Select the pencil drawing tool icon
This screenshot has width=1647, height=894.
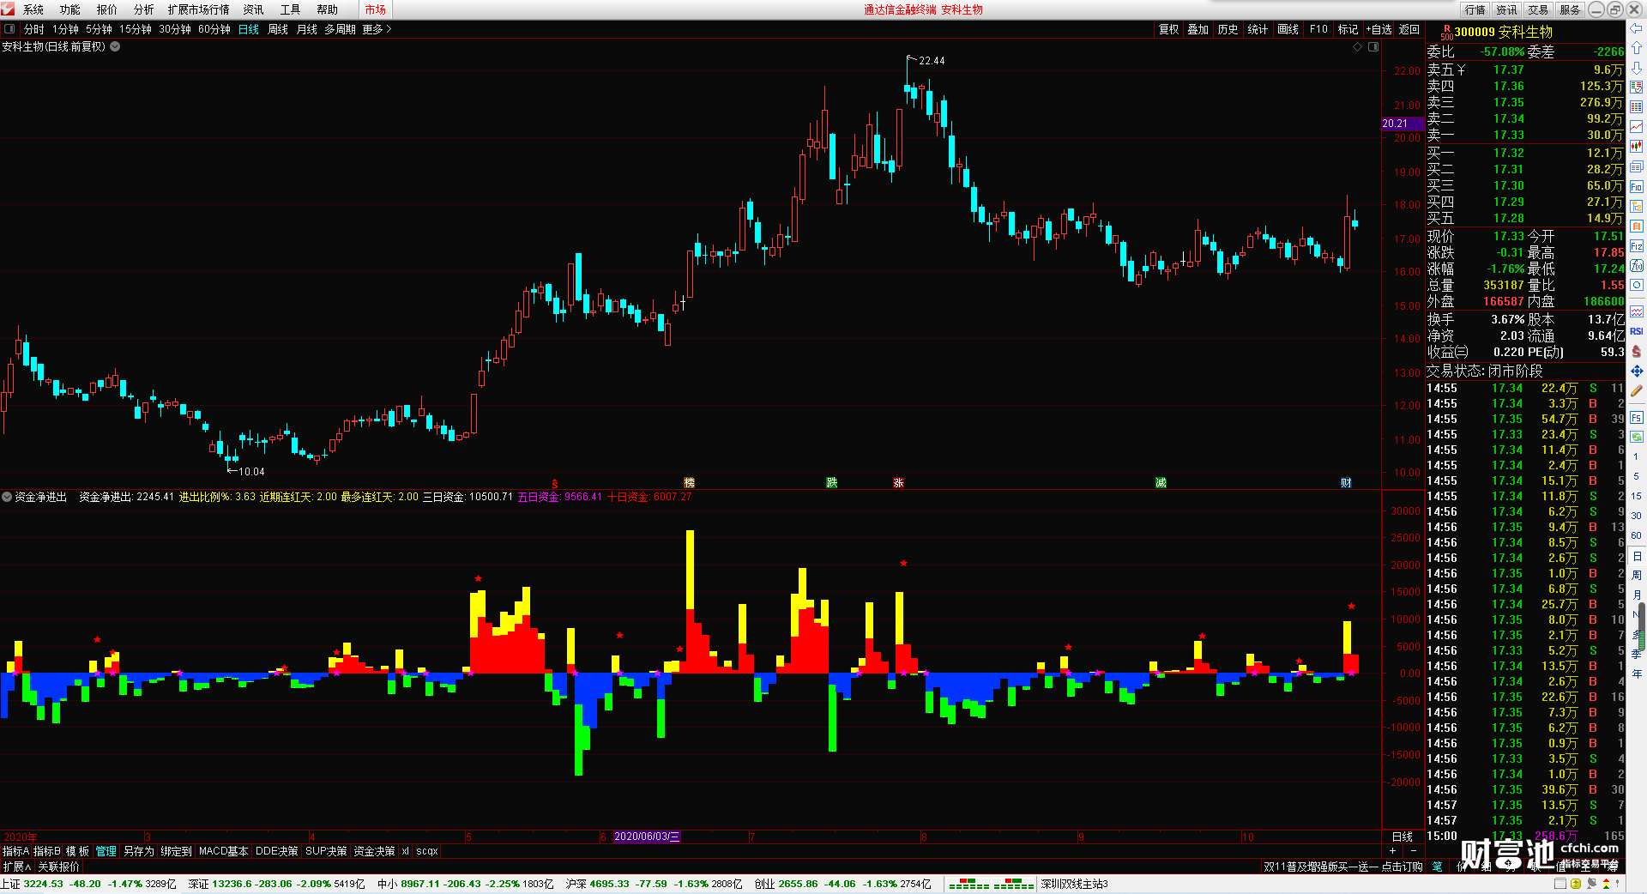point(1637,390)
